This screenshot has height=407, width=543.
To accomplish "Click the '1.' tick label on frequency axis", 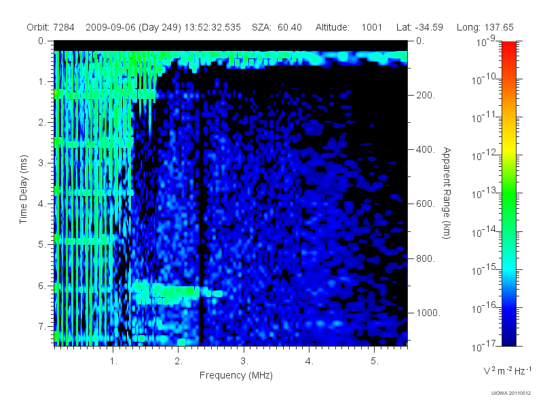I will 113,361.
